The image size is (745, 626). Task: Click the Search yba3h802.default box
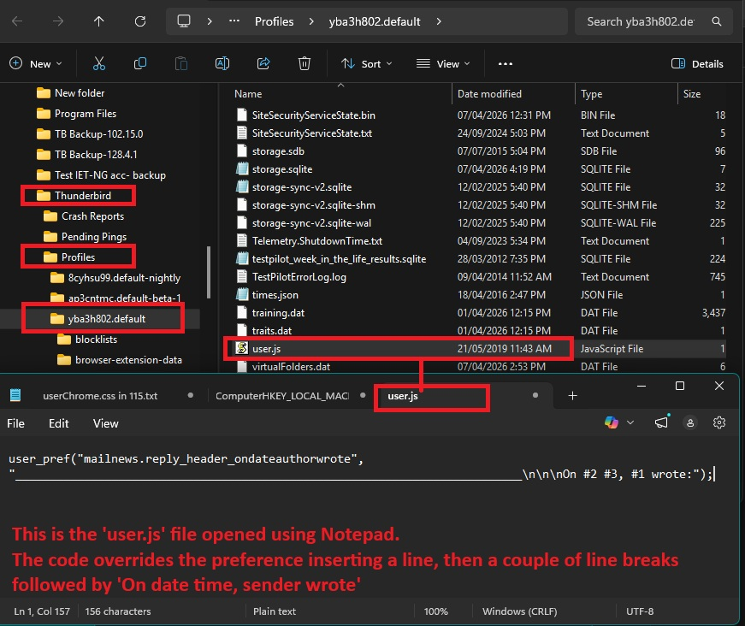(653, 21)
